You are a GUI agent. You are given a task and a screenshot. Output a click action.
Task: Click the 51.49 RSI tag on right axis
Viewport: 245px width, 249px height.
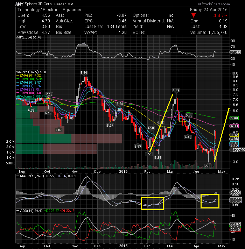coord(235,52)
